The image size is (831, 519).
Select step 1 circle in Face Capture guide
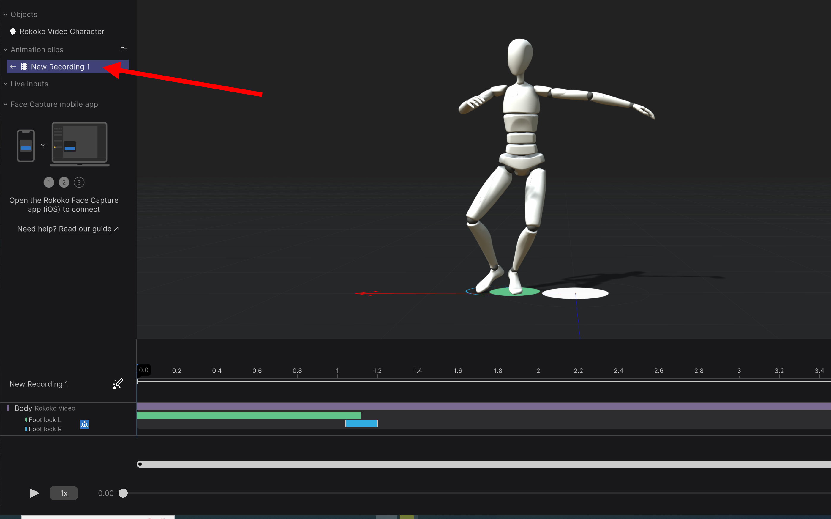49,182
